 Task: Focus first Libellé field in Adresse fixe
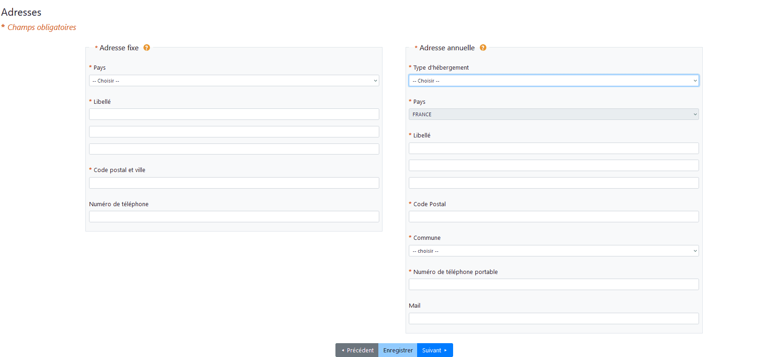[x=234, y=114]
